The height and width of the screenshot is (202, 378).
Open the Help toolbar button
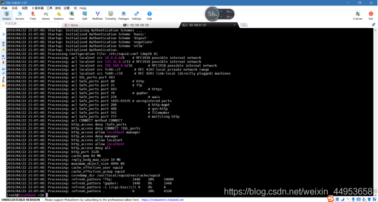pyautogui.click(x=150, y=16)
